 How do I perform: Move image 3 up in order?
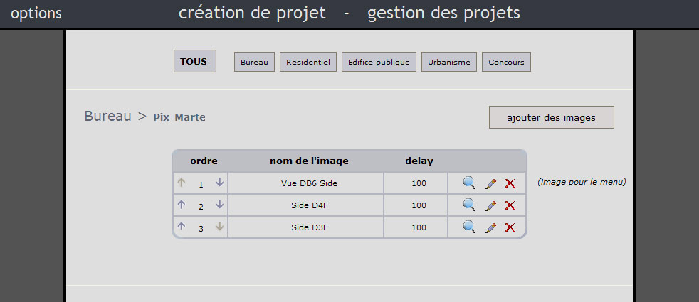[x=182, y=227]
